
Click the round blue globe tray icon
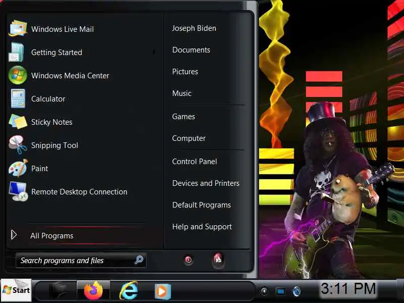pyautogui.click(x=296, y=291)
